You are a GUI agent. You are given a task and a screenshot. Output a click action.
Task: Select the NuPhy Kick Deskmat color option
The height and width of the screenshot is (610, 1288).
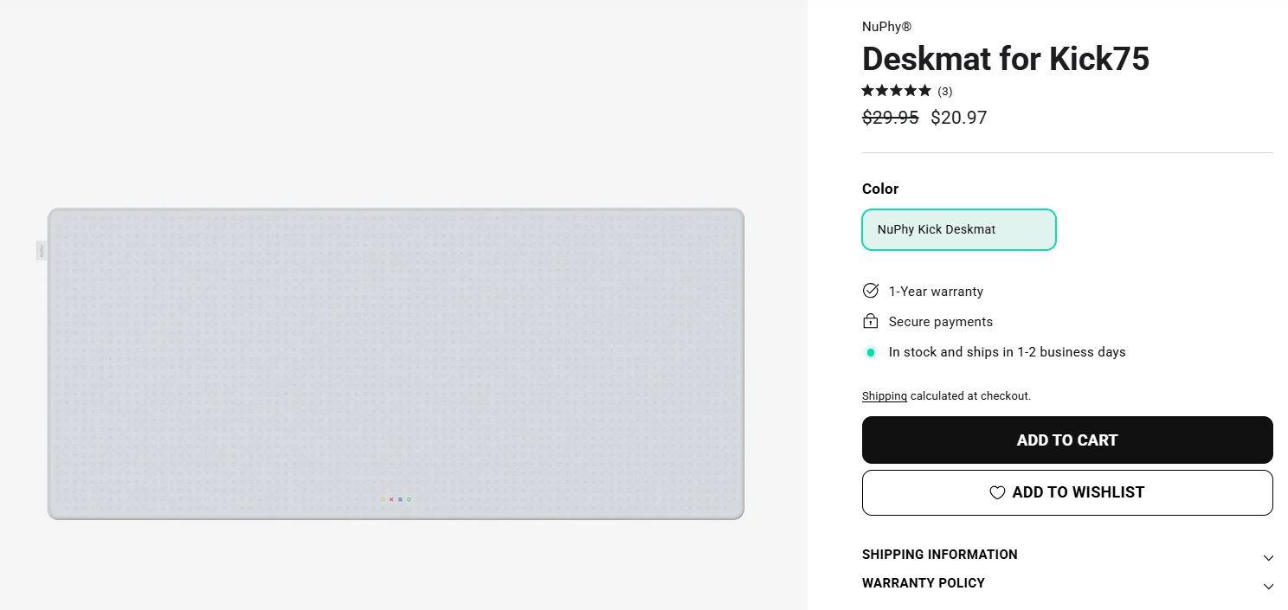pos(958,229)
